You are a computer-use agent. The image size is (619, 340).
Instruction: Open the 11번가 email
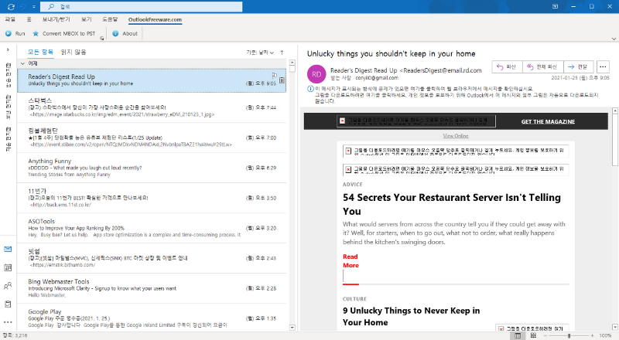click(x=152, y=198)
